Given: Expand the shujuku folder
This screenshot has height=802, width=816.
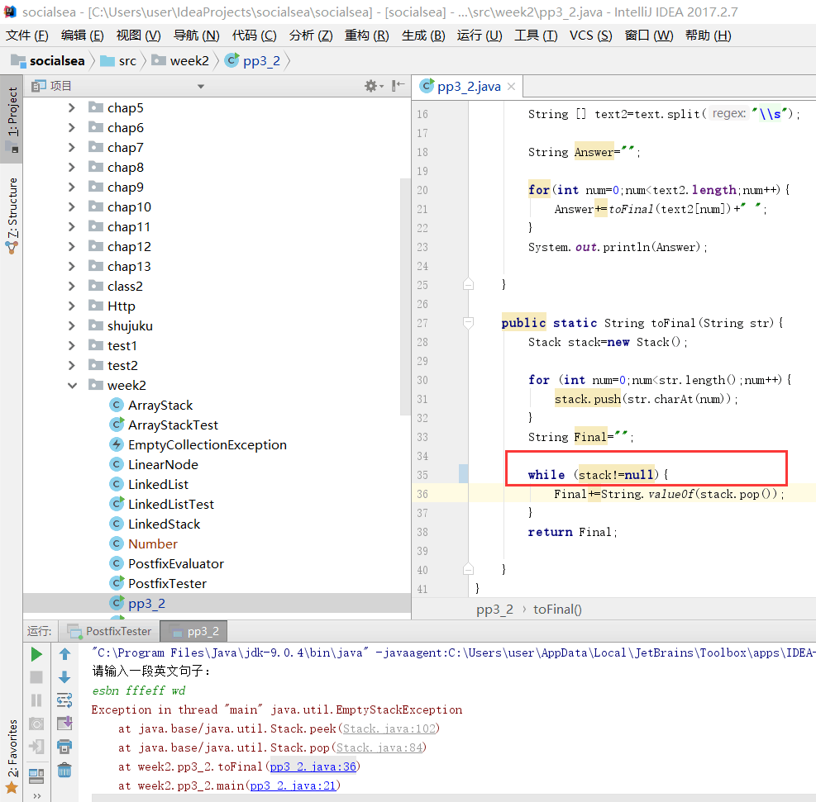Looking at the screenshot, I should tap(72, 326).
